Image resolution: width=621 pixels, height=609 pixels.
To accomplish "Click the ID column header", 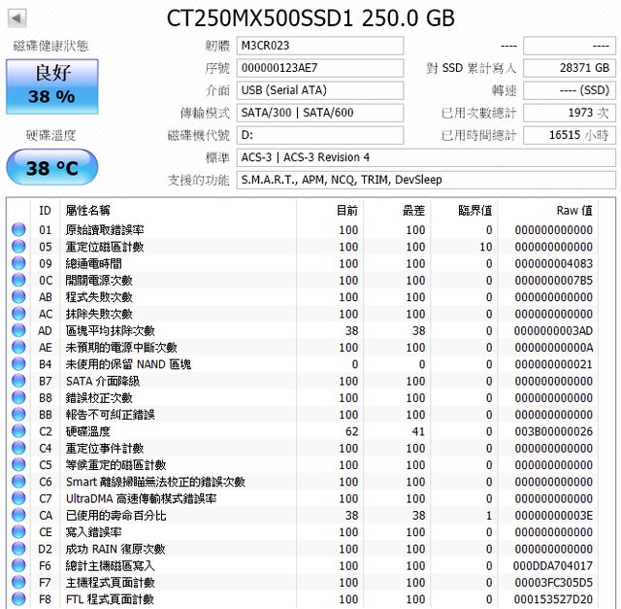I will (x=45, y=210).
